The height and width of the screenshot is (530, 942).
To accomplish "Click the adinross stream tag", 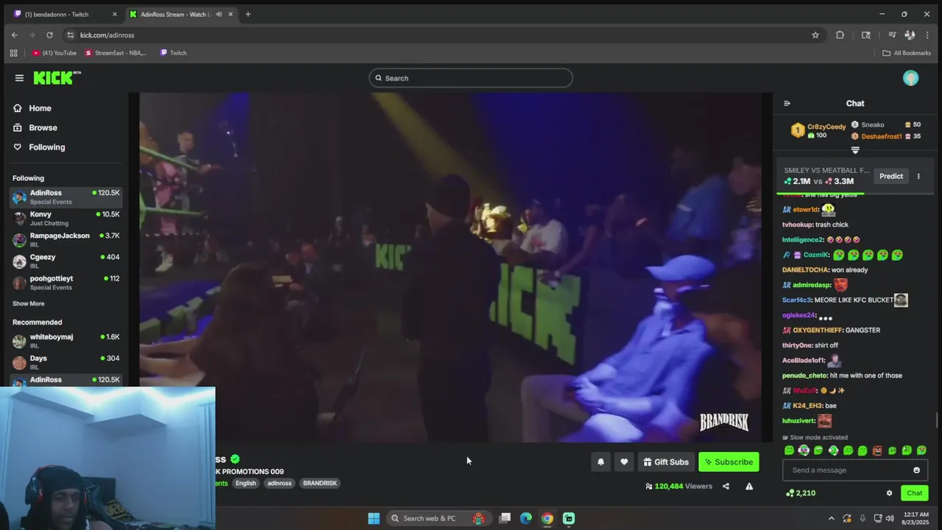I will click(x=280, y=484).
